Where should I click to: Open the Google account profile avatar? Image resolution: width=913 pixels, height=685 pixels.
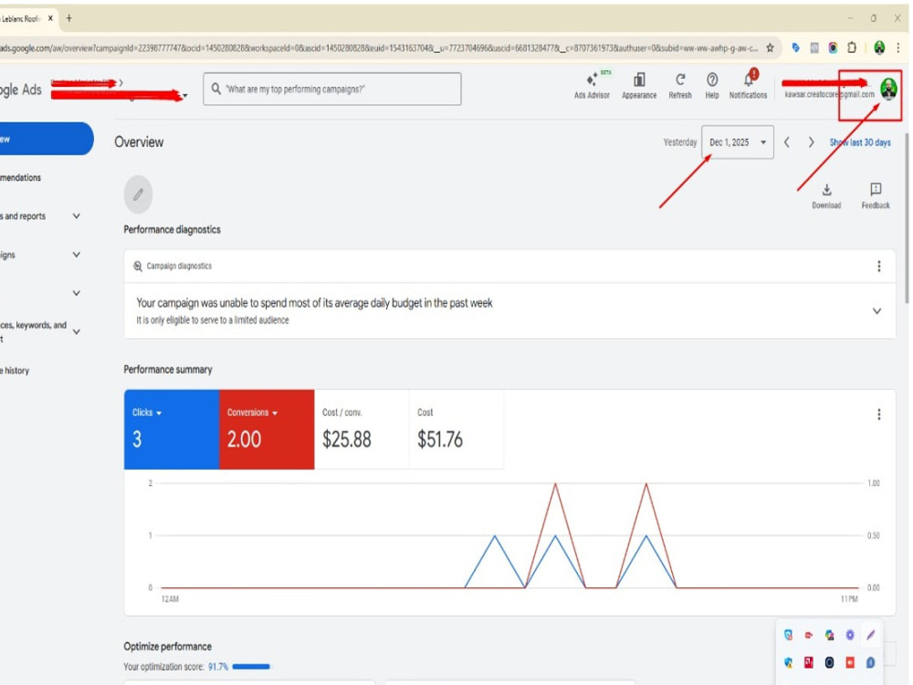tap(888, 90)
